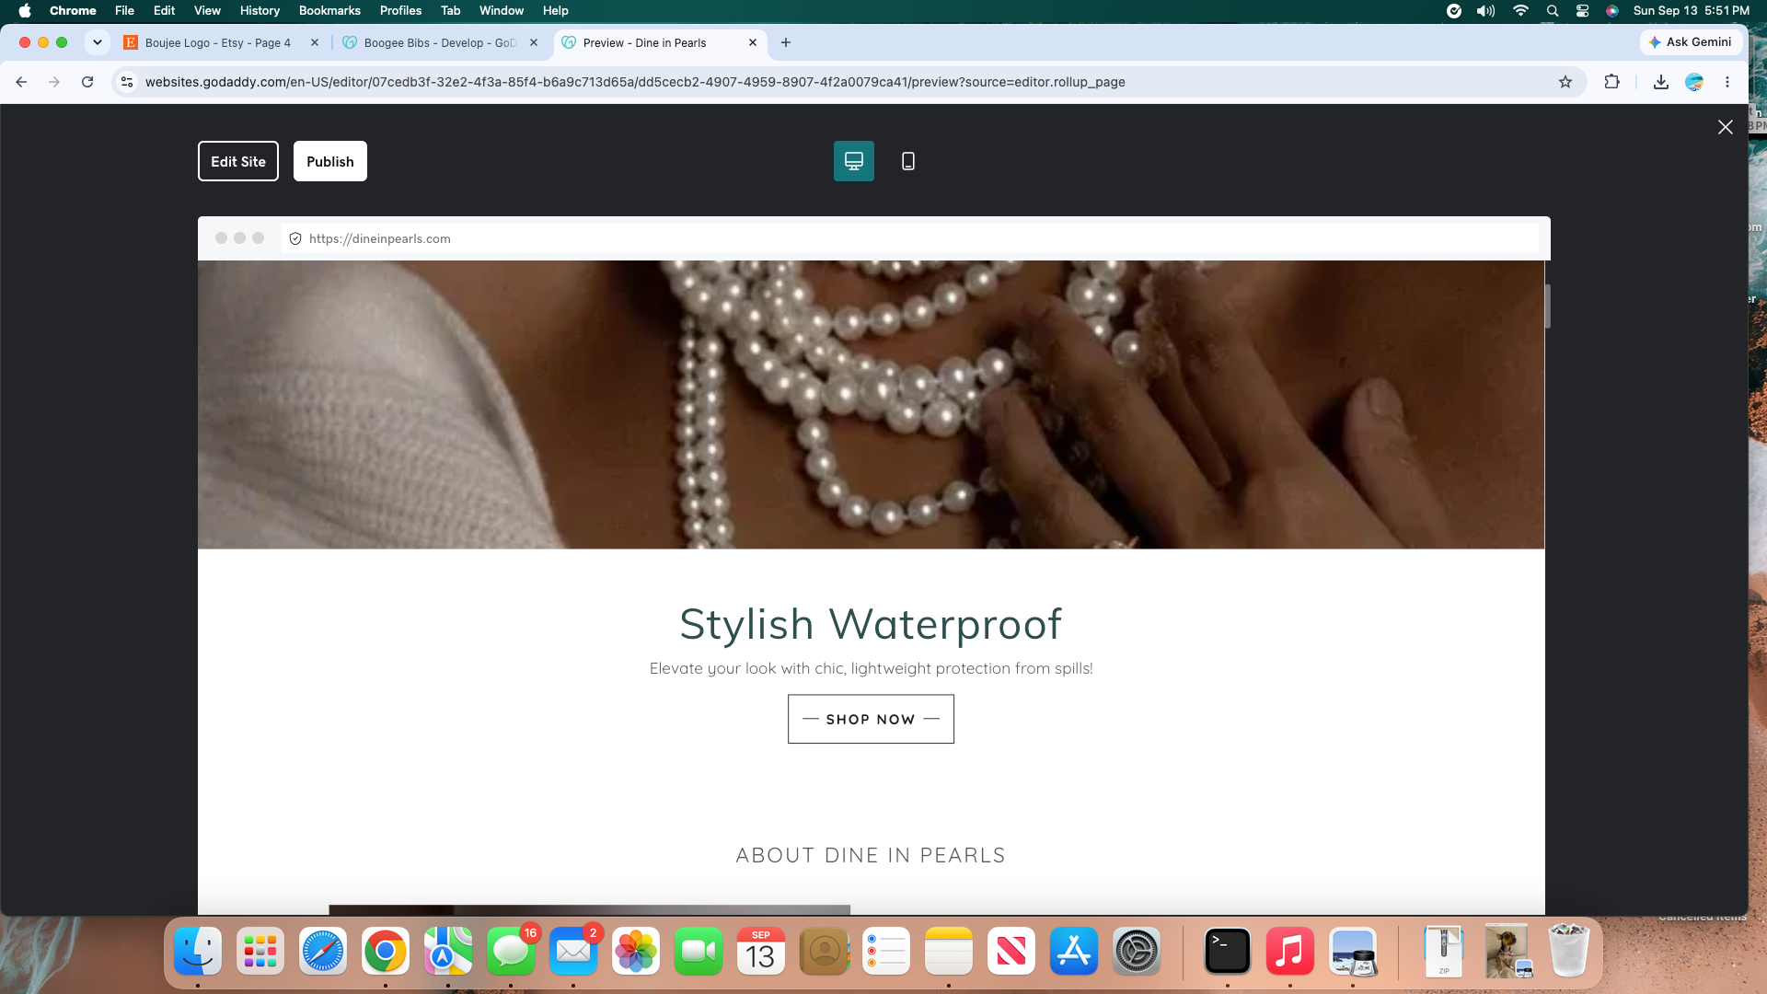Open Spotlight search
The width and height of the screenshot is (1767, 994).
(1553, 11)
